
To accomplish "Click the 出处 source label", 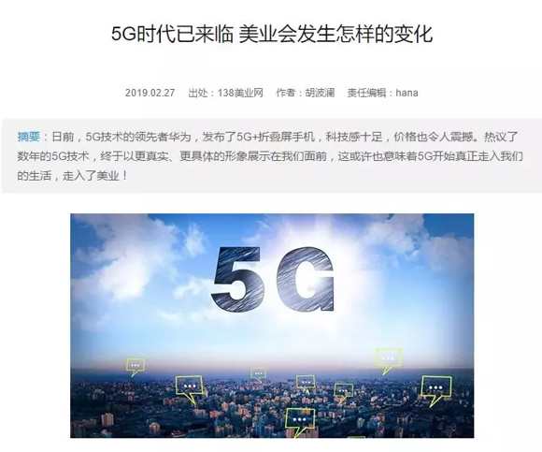I will 198,93.
